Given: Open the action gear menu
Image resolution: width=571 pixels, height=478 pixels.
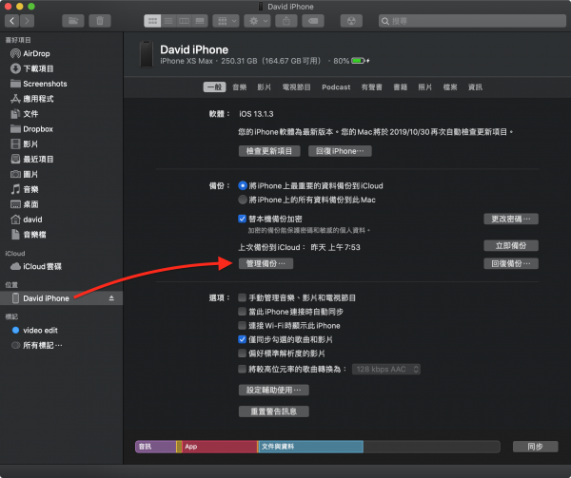Looking at the screenshot, I should pyautogui.click(x=257, y=21).
